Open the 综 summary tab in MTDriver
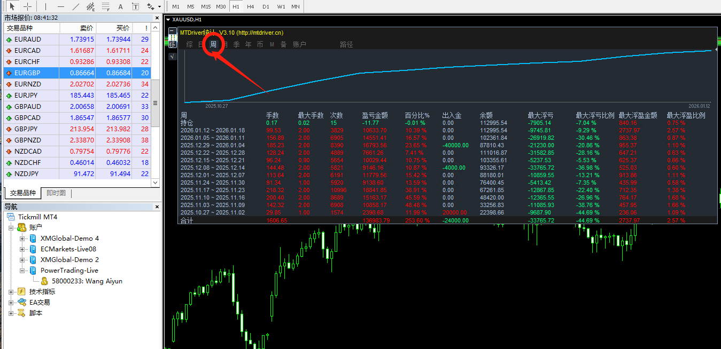This screenshot has width=721, height=349. 190,44
